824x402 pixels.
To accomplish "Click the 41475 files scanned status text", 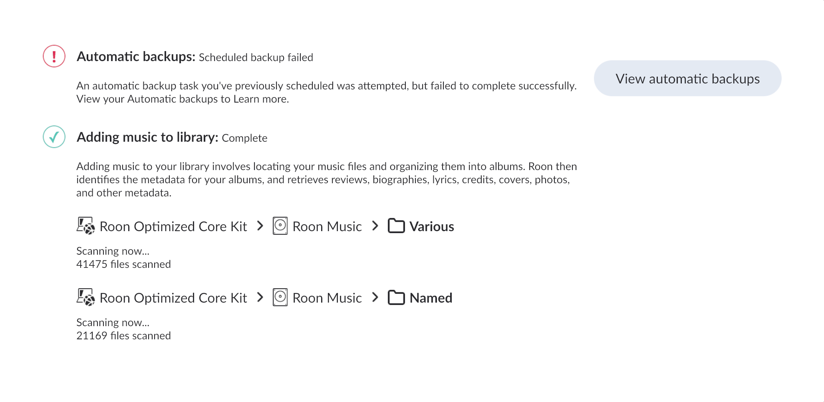I will pyautogui.click(x=123, y=264).
